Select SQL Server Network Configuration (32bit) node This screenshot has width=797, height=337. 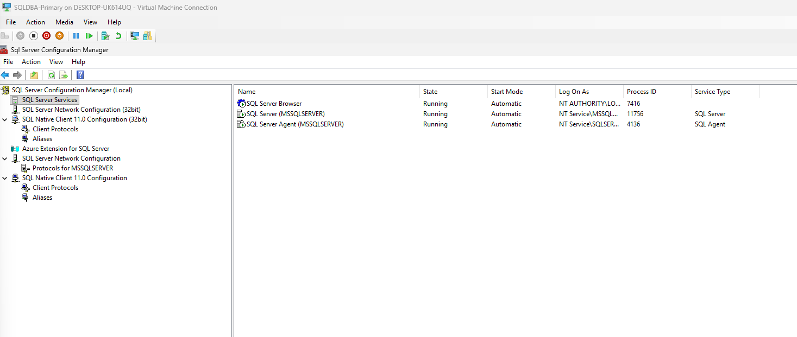(x=81, y=110)
